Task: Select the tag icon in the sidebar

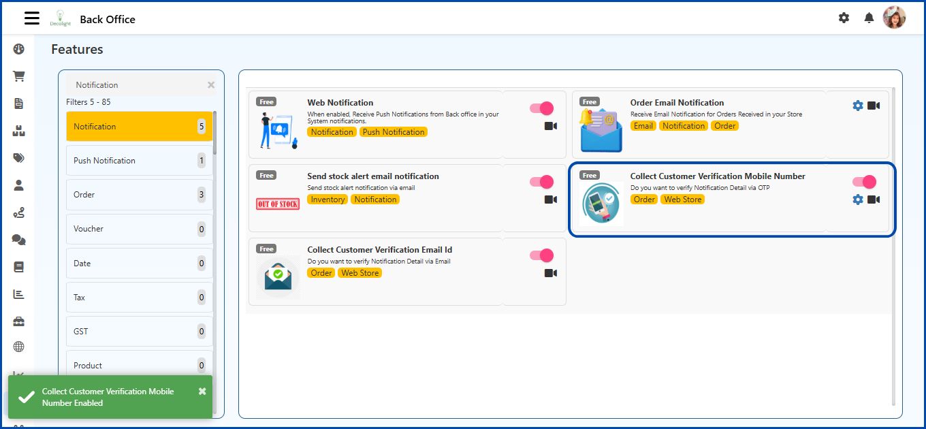Action: 18,157
